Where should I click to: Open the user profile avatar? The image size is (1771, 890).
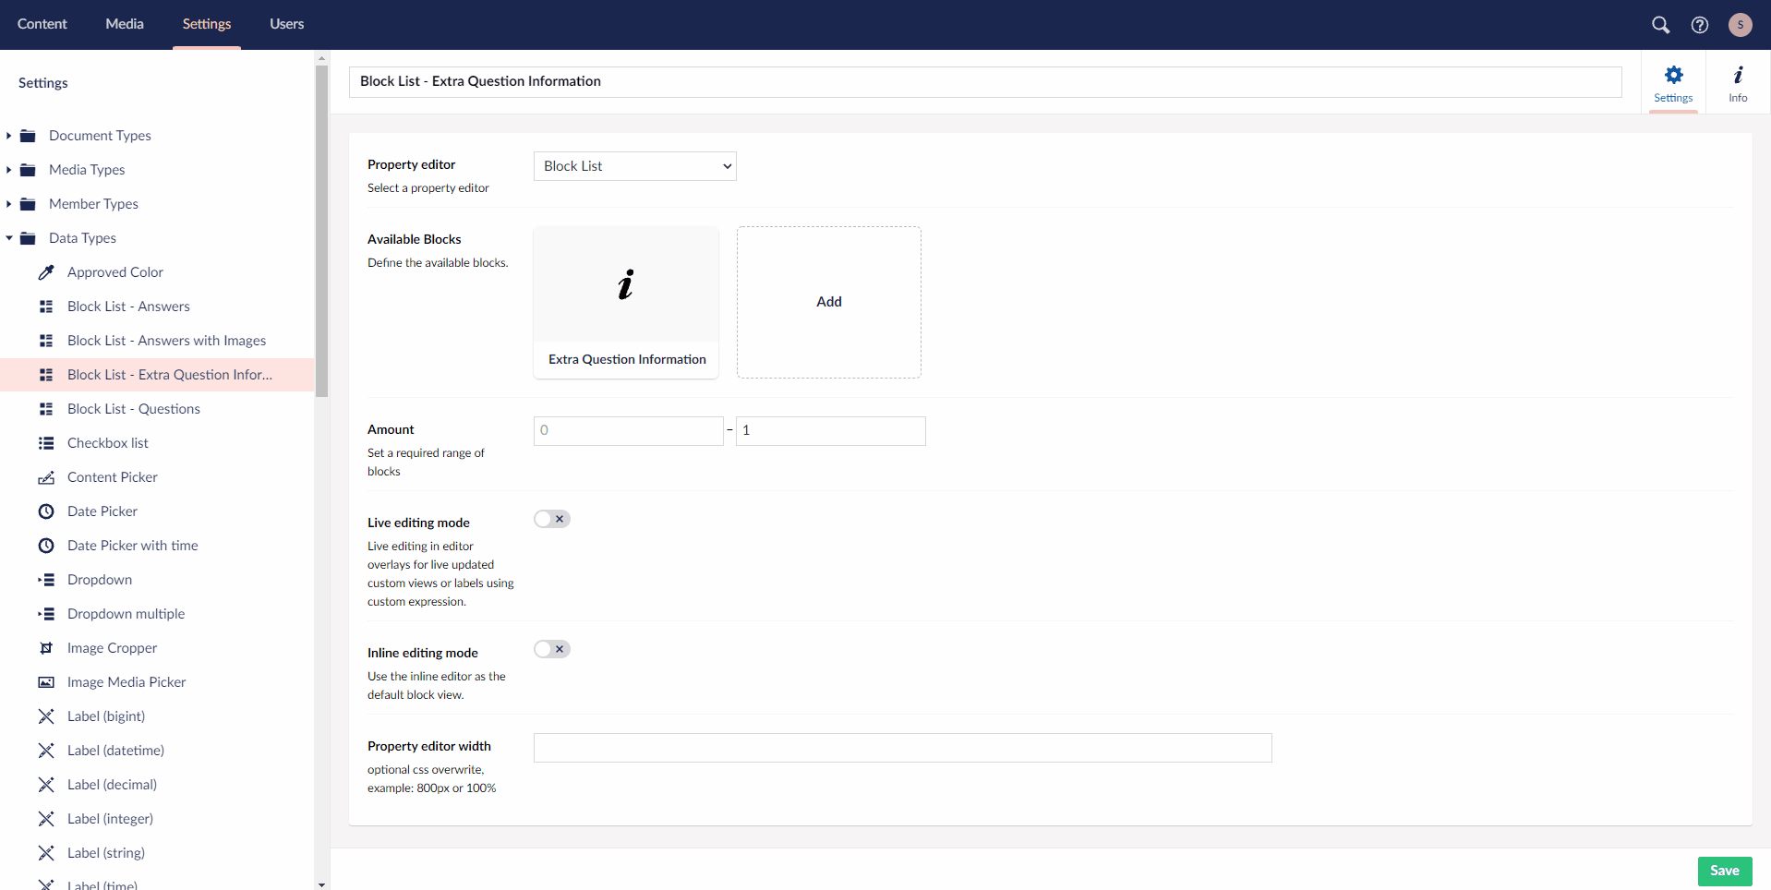[x=1741, y=25]
